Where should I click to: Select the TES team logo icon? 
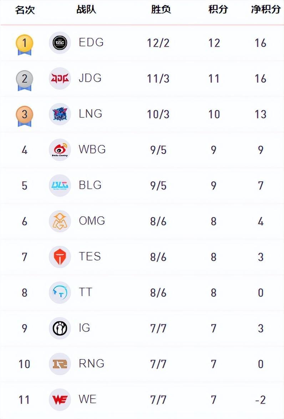click(60, 257)
